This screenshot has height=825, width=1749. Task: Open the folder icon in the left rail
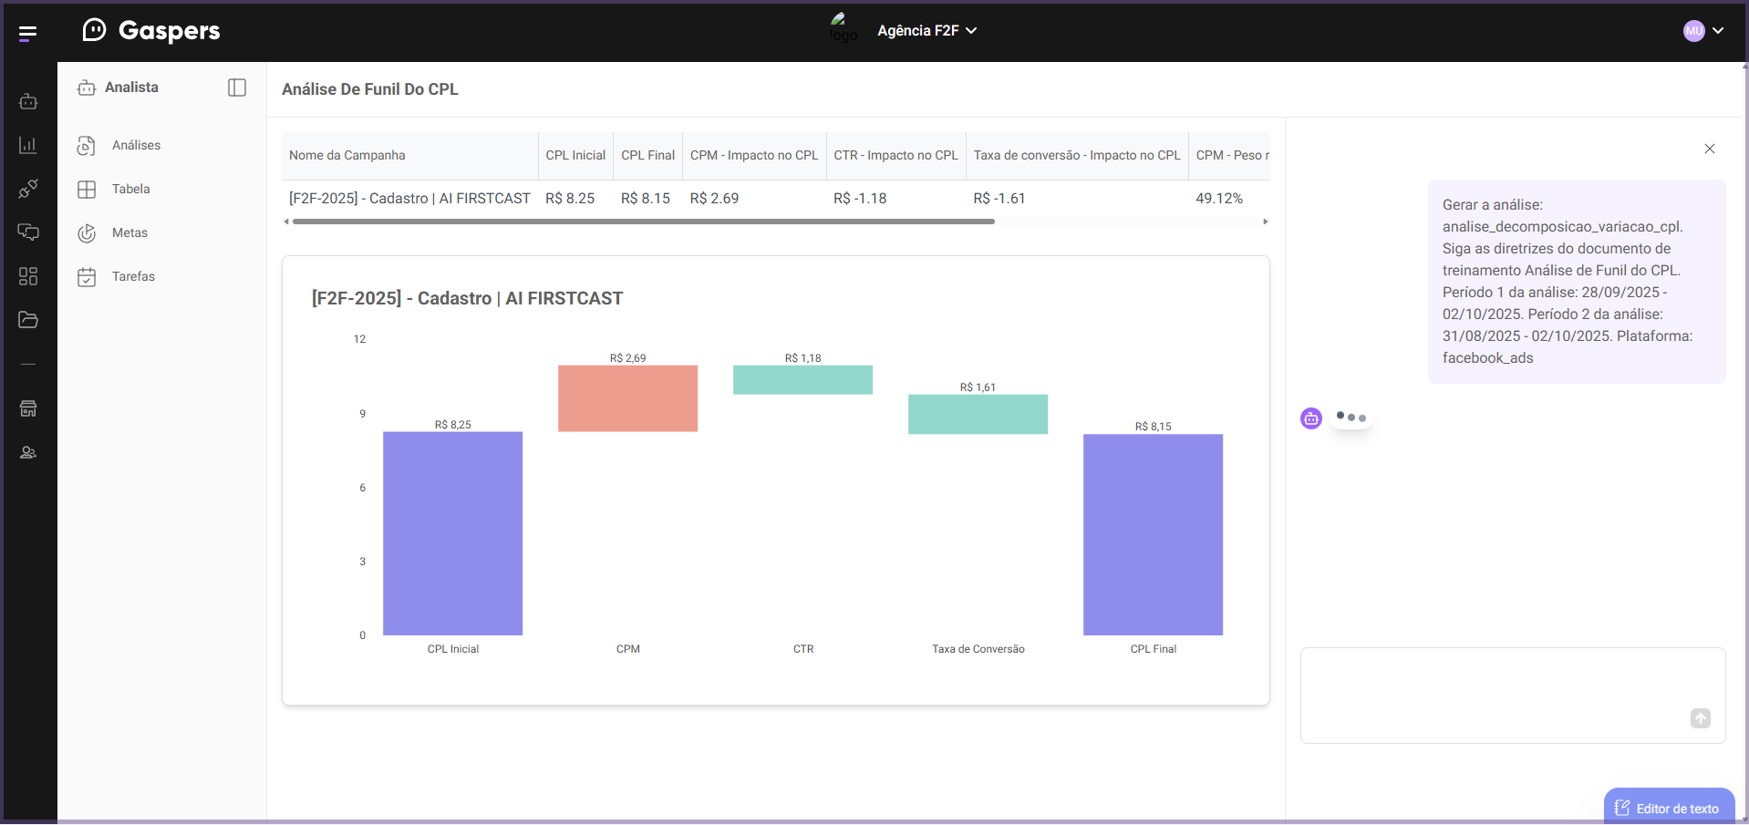point(28,320)
